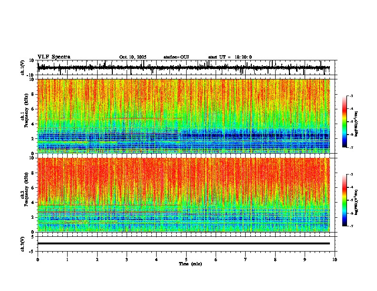Click the thick ch.3 voltage line

tap(184, 243)
